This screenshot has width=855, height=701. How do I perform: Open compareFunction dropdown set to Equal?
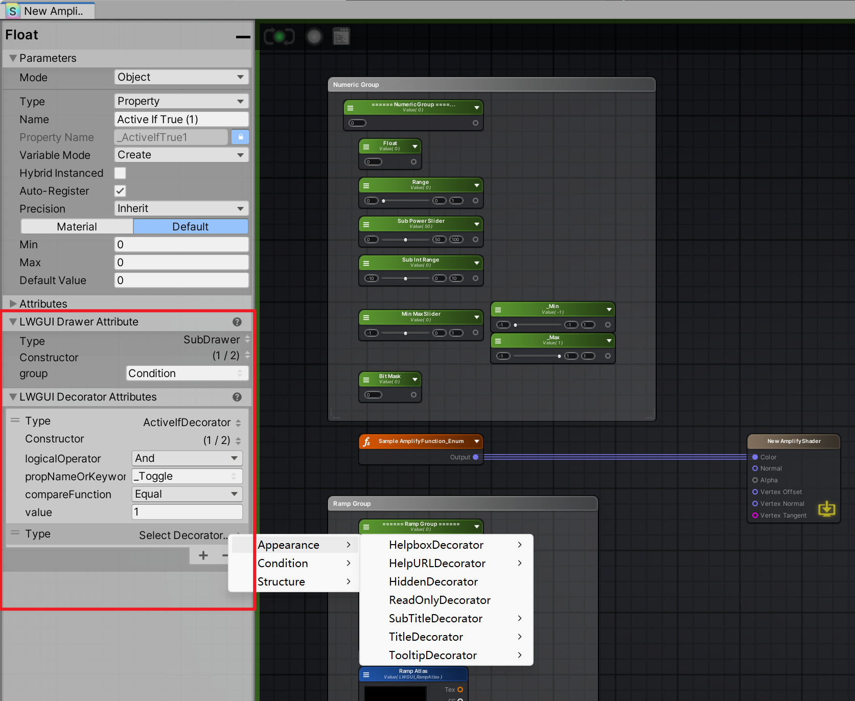click(x=187, y=494)
